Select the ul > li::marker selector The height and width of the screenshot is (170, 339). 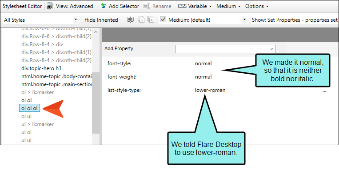click(37, 124)
